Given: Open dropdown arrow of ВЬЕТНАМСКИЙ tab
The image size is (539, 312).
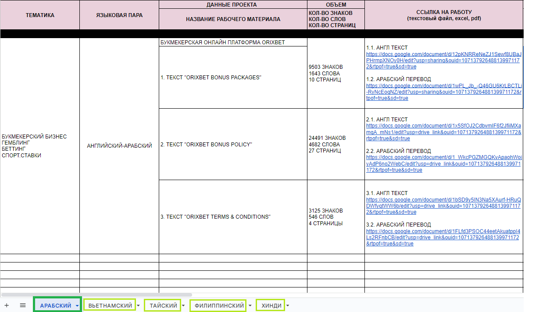Looking at the screenshot, I should coord(138,306).
